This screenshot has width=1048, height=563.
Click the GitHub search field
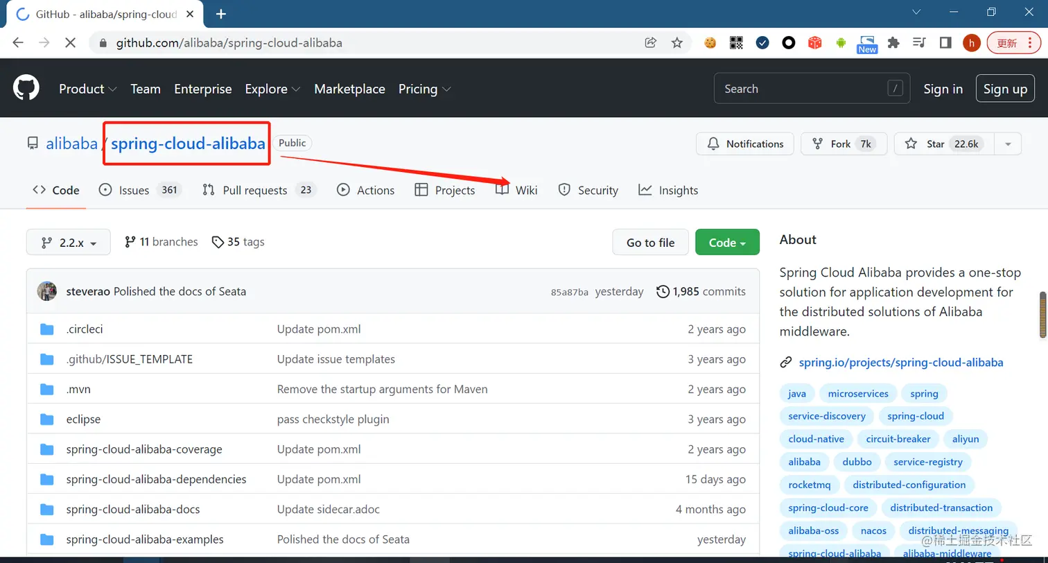(x=812, y=89)
